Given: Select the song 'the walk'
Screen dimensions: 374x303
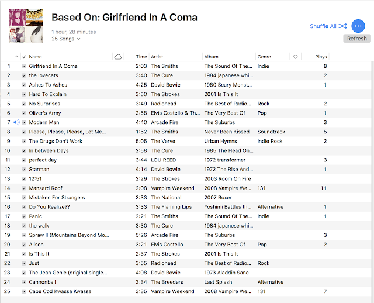Looking at the screenshot, I should click(x=39, y=226).
